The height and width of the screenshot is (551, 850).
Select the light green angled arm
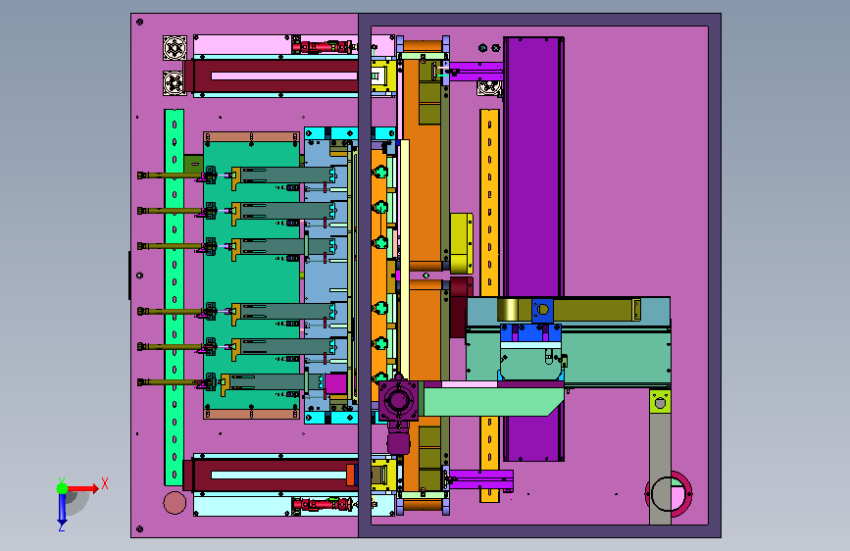493,402
